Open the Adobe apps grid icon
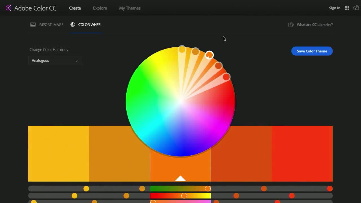 (347, 8)
